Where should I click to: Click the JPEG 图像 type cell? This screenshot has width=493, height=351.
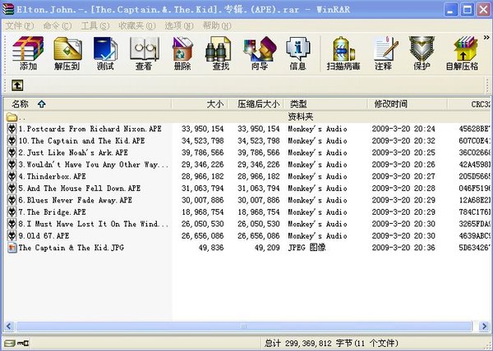pos(306,248)
